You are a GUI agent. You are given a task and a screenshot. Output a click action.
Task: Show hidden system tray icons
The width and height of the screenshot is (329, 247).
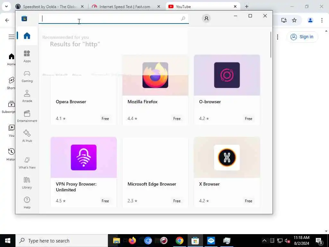265,241
